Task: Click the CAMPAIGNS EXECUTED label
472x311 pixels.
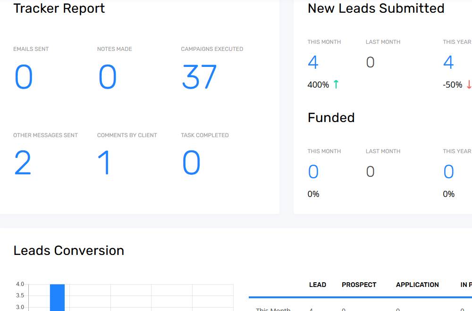Action: 212,49
